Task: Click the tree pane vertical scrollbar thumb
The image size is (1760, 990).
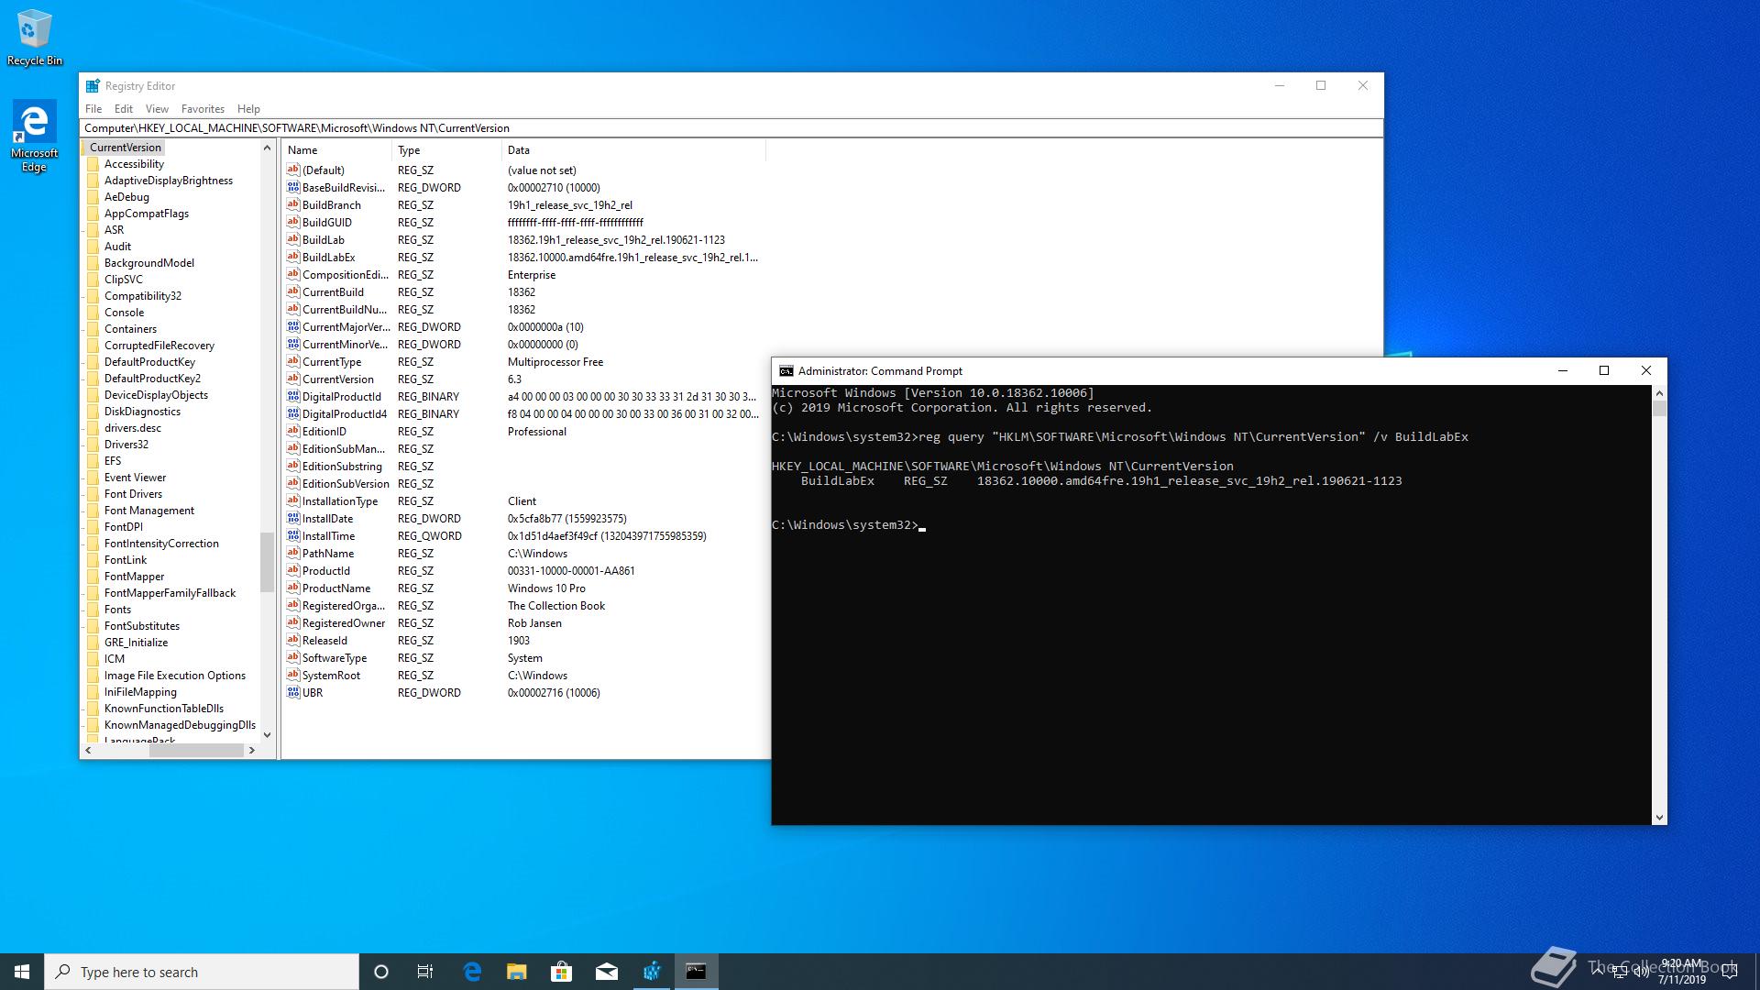Action: tap(267, 561)
